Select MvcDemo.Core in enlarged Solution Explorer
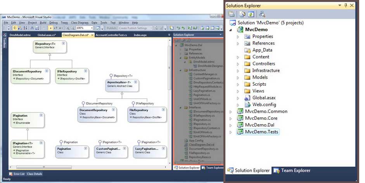The image size is (365, 183). 261,118
